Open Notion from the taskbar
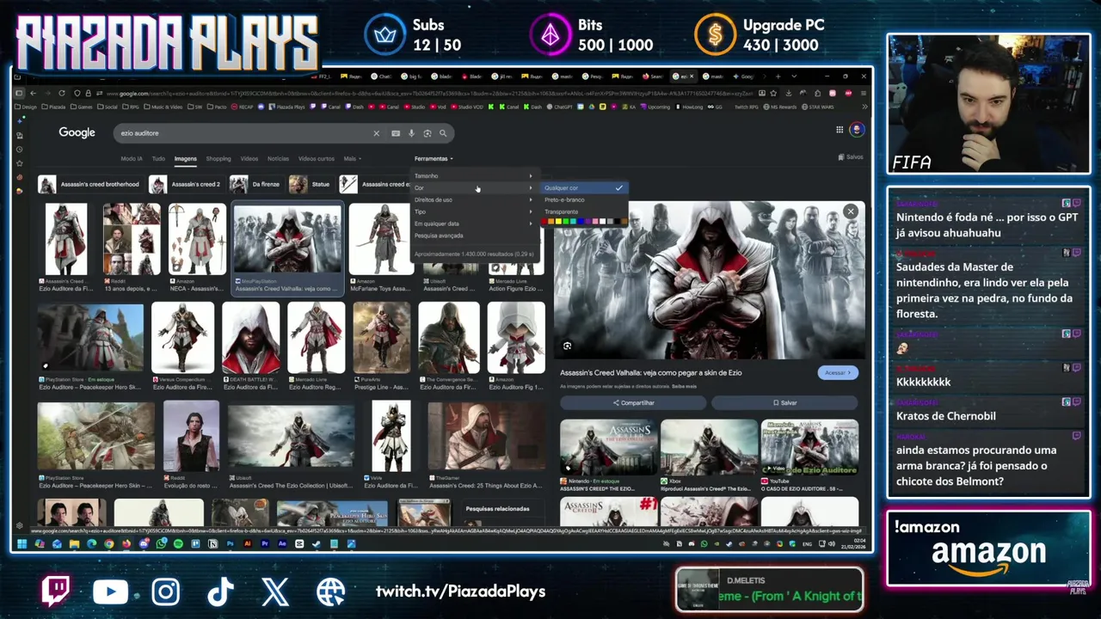The image size is (1101, 619). pos(213,543)
